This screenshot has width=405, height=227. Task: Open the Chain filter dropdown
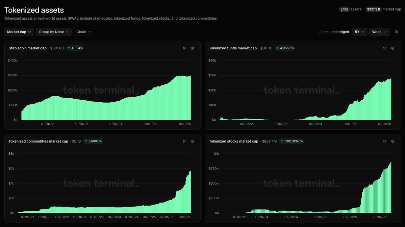point(83,31)
